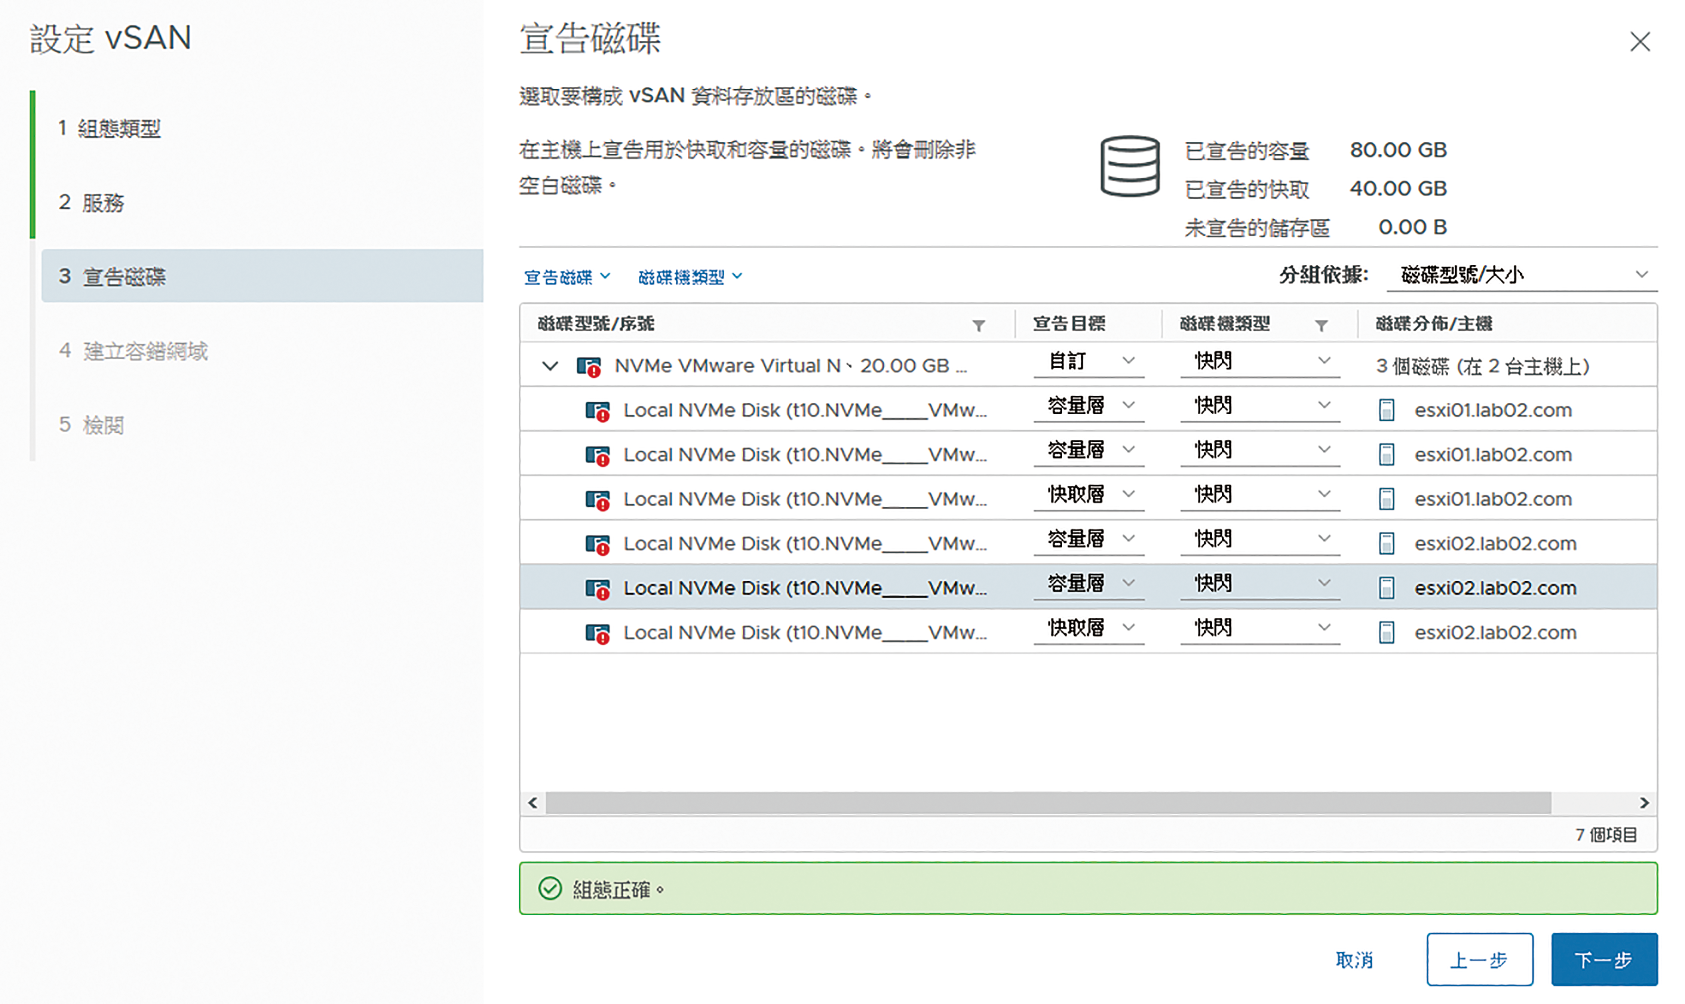Click esxi01.lab02.com in the 快取層 row
The image size is (1685, 1004).
click(1493, 499)
